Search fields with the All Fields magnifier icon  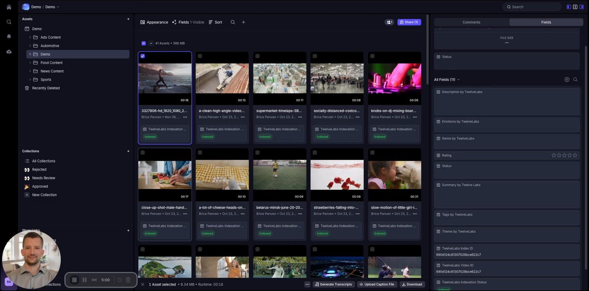click(575, 80)
